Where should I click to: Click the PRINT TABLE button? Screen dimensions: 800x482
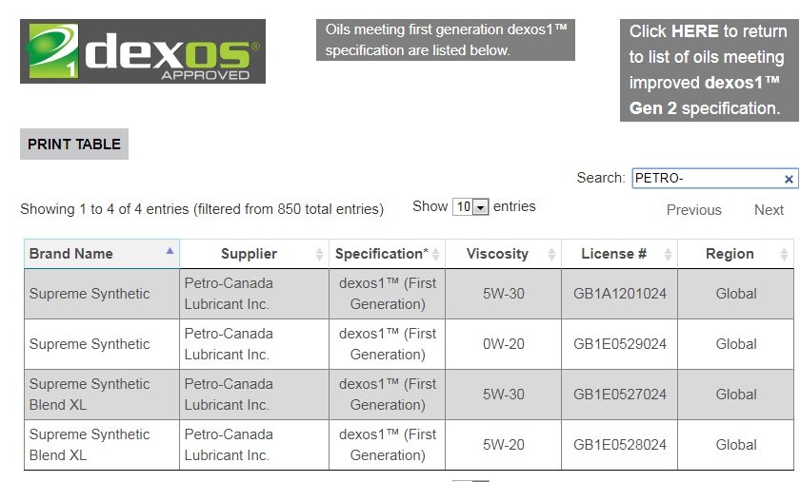(74, 145)
